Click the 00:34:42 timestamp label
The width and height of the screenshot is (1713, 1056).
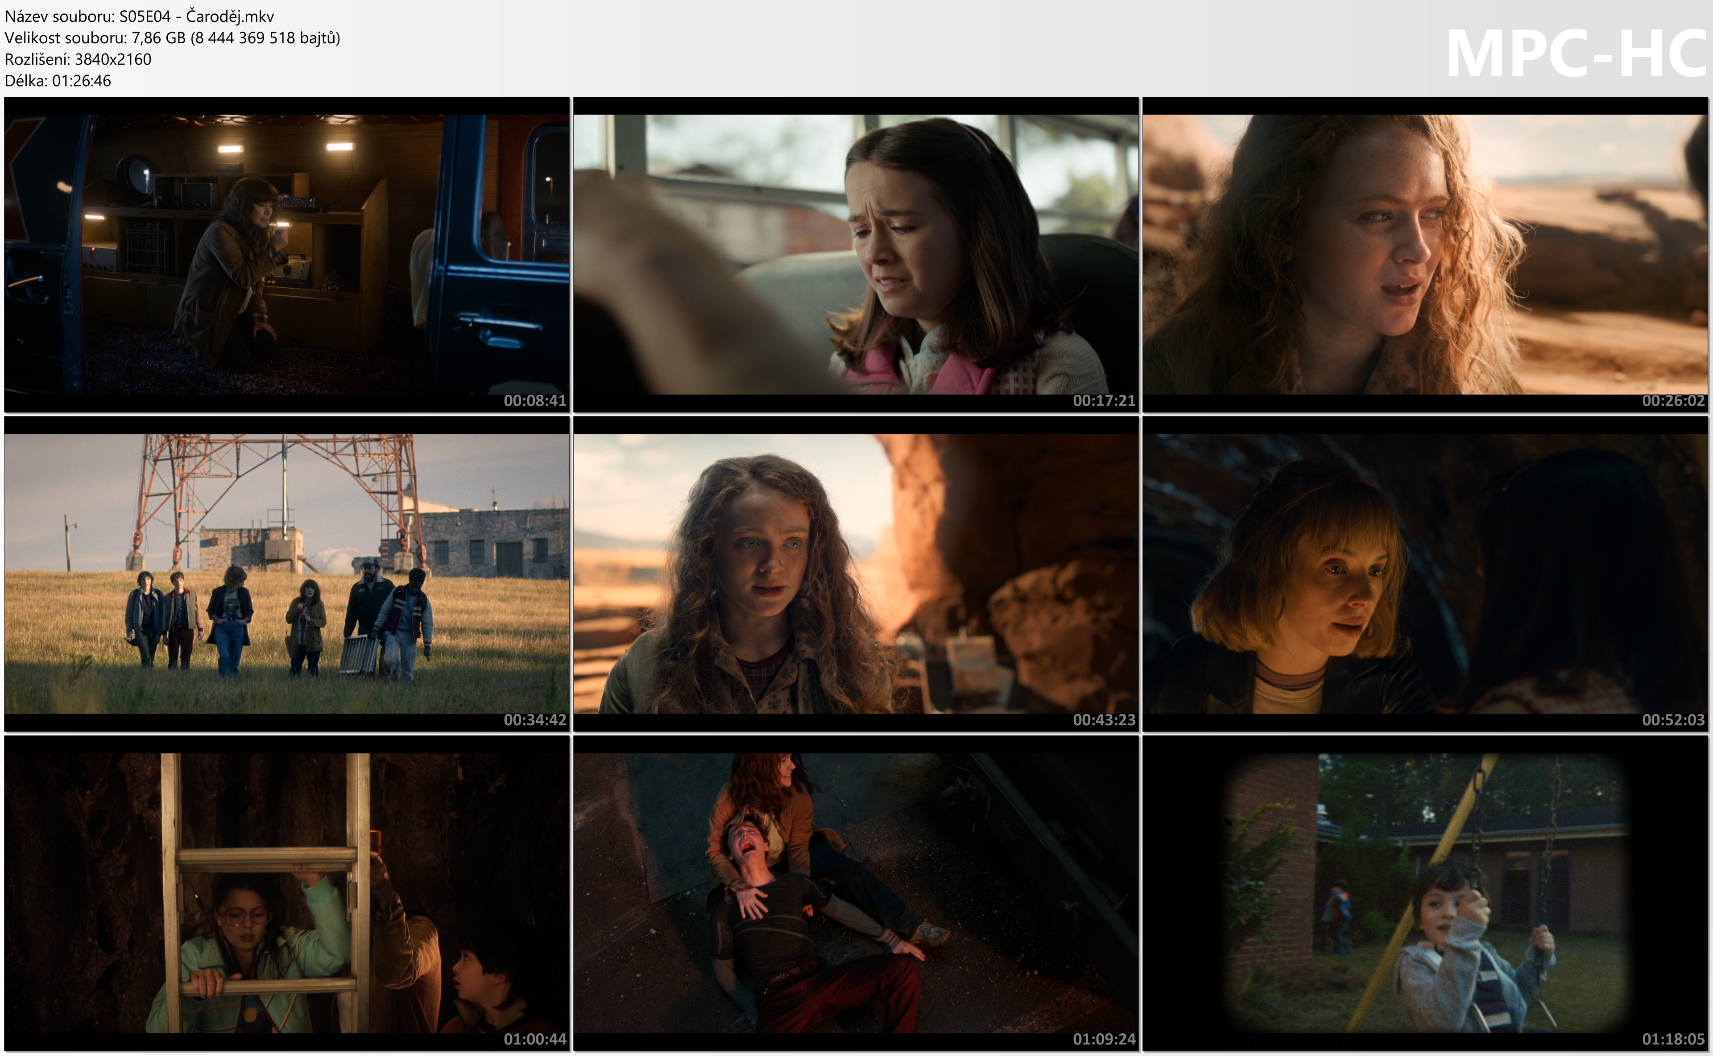534,720
